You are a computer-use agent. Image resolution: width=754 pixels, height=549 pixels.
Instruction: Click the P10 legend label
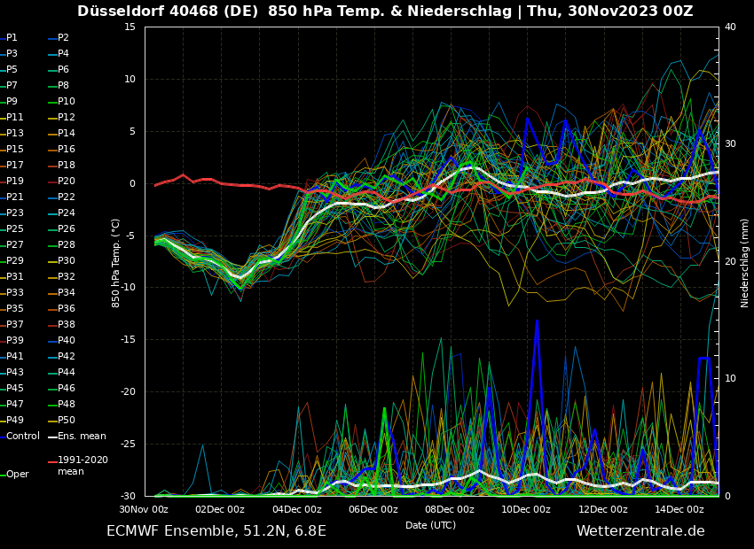(67, 102)
